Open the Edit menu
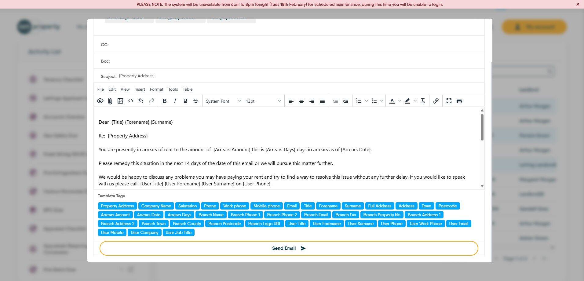Viewport: 584px width, 281px height. (x=112, y=89)
